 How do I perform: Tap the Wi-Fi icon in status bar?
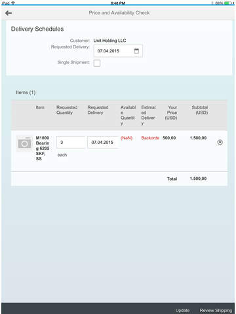point(13,3)
